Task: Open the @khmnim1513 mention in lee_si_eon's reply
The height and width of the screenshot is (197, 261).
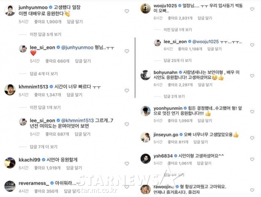Action: pos(77,120)
